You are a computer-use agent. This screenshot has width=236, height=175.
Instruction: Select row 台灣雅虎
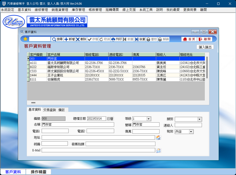(x=116, y=79)
